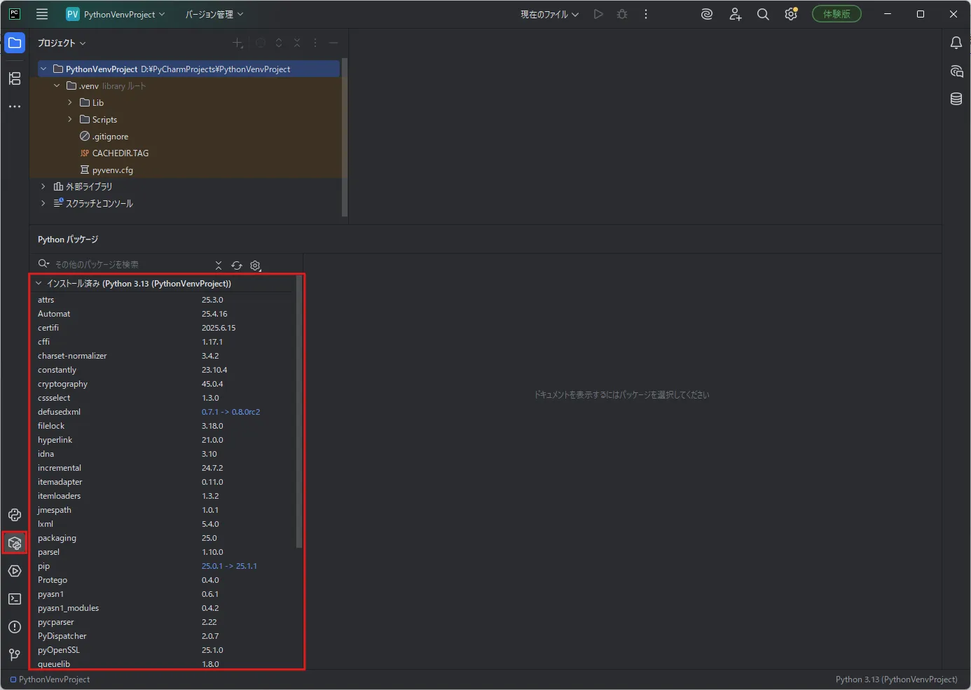Image resolution: width=971 pixels, height=690 pixels.
Task: Debug the current file
Action: pos(622,14)
